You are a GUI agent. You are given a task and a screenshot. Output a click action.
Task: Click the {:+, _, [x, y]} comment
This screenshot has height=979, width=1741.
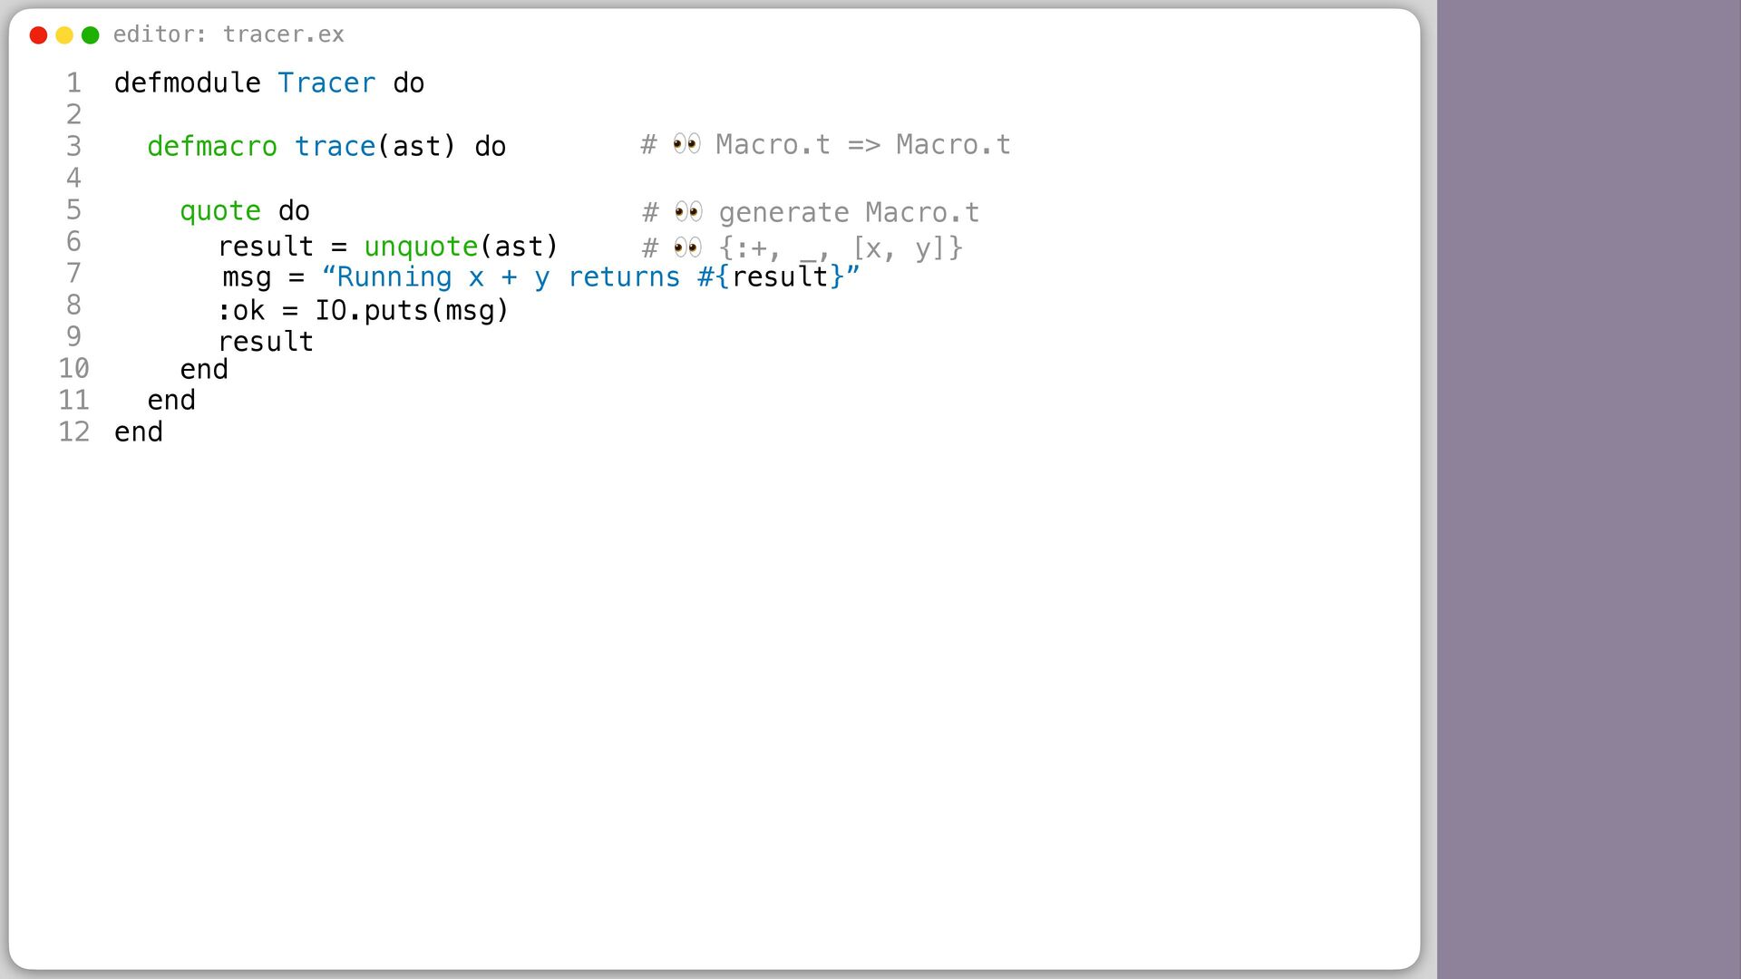(841, 248)
